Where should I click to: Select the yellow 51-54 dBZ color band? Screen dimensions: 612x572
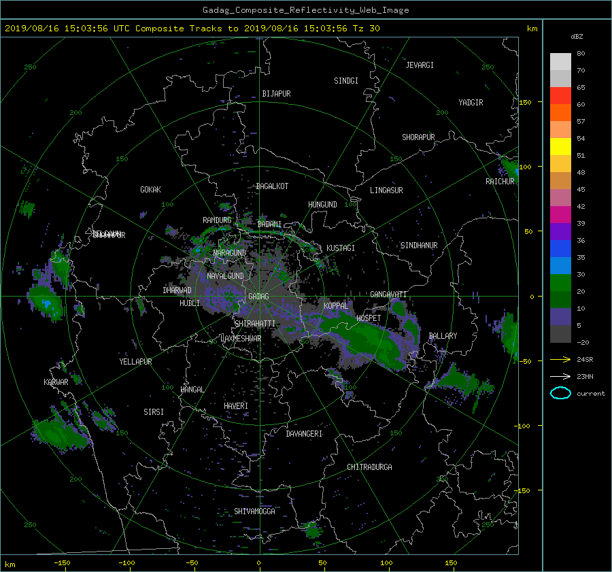(560, 146)
